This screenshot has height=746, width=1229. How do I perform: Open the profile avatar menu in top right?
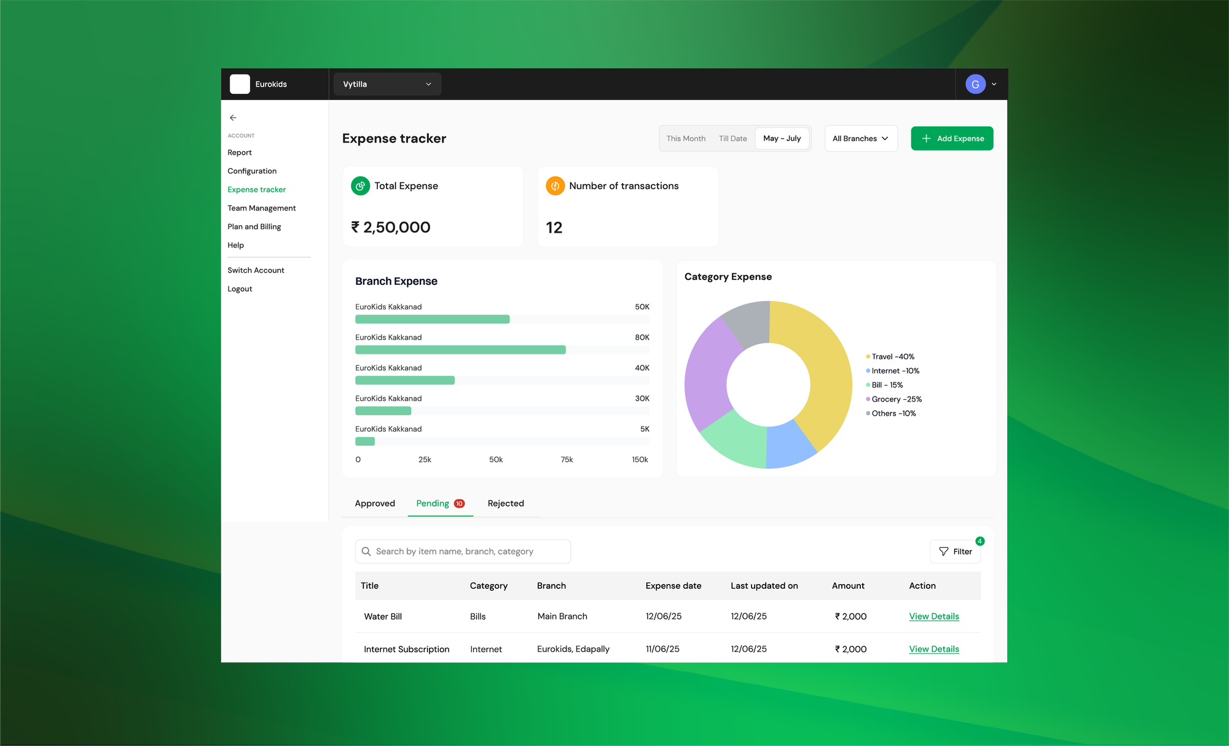click(x=975, y=84)
